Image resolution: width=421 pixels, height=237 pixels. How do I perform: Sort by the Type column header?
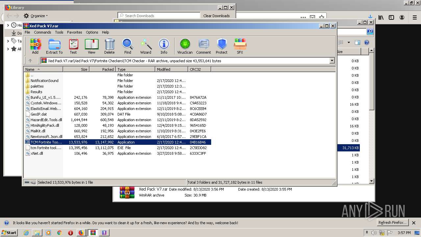coord(135,69)
